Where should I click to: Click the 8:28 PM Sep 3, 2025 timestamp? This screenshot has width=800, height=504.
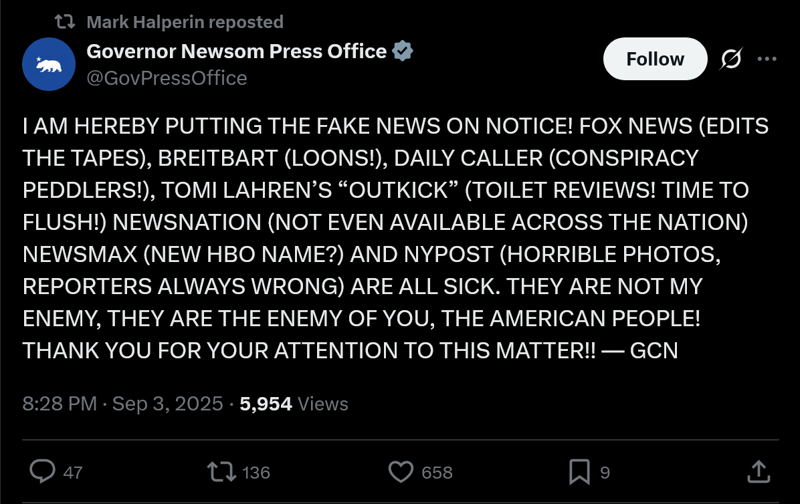122,404
